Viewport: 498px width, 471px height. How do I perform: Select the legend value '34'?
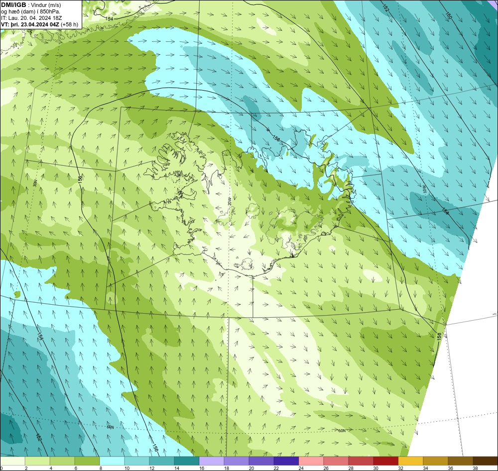click(x=426, y=468)
